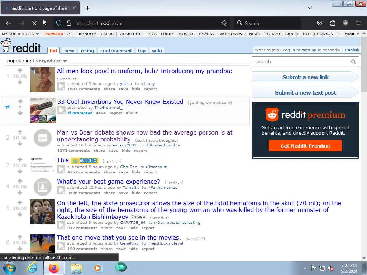367x275 pixels.
Task: Downvote the promoted 33 Cool Inventions ad
Action: (20, 113)
